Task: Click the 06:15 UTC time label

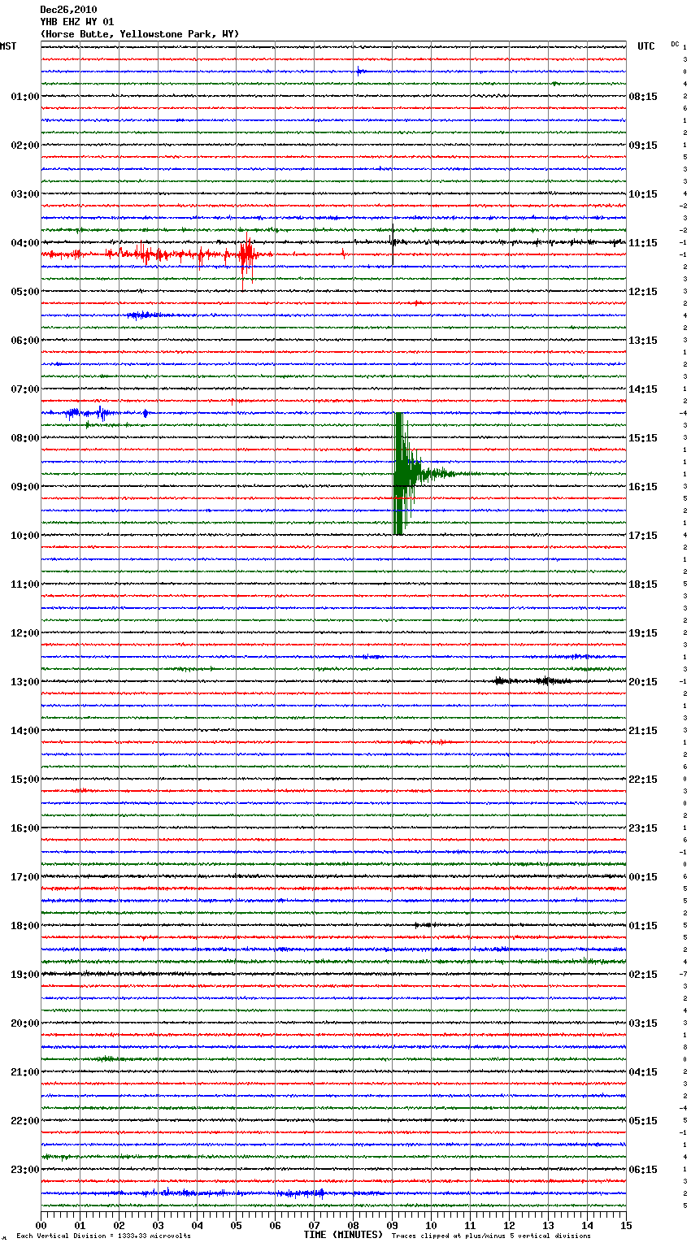Action: [x=643, y=1170]
